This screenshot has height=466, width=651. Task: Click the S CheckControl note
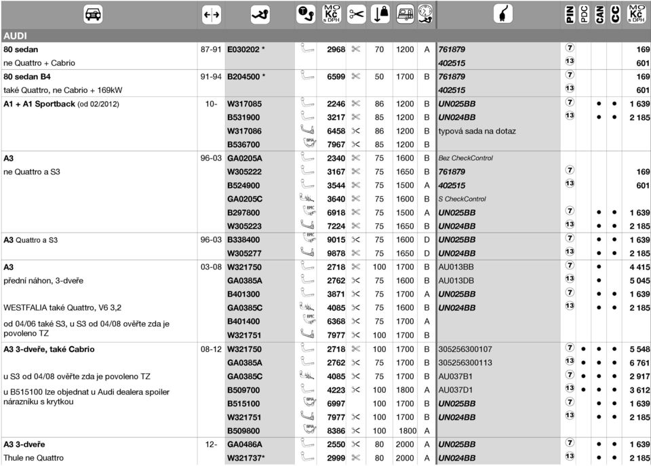[462, 199]
